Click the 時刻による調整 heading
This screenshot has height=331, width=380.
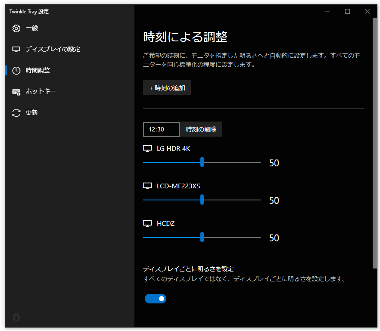pos(185,37)
